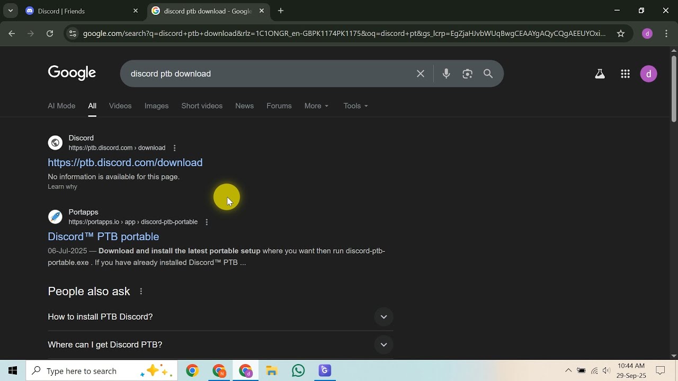Expand the More search filters dropdown
Viewport: 678px width, 381px height.
(317, 106)
